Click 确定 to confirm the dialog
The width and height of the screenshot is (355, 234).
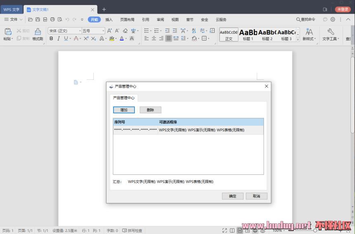point(232,196)
